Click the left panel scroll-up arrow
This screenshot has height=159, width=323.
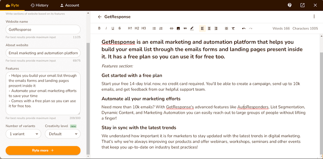pyautogui.click(x=88, y=13)
